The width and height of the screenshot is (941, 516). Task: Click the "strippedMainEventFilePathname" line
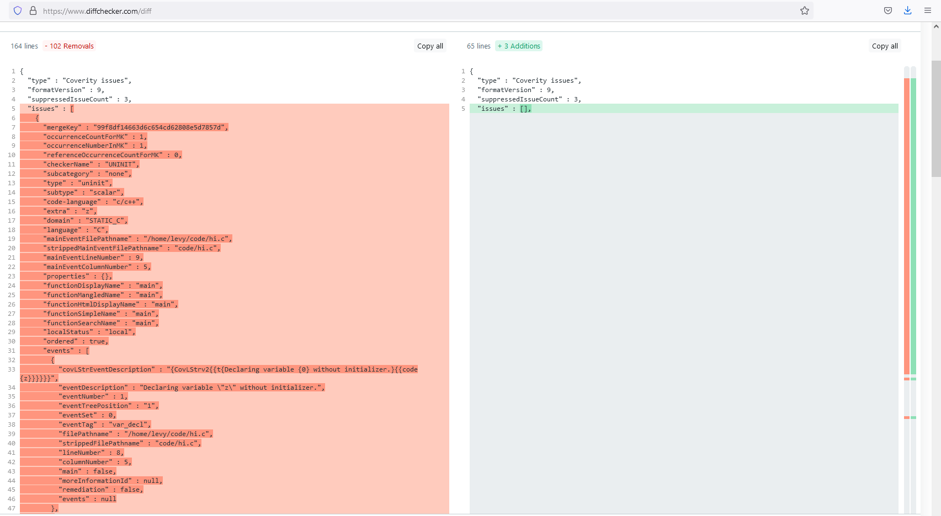131,248
